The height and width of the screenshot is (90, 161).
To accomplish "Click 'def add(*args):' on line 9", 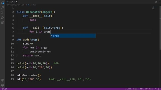I will [29, 39].
